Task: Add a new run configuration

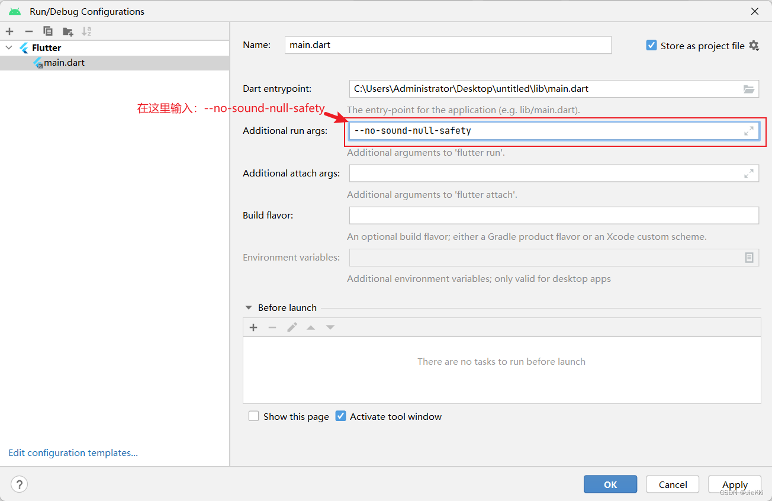Action: [x=9, y=31]
